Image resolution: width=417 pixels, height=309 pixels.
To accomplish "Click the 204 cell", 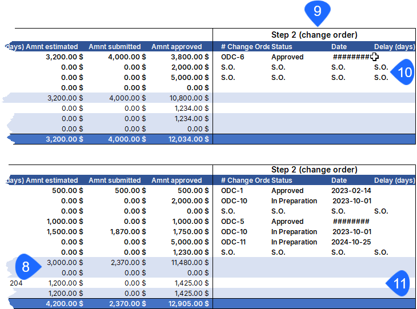I will (16, 283).
